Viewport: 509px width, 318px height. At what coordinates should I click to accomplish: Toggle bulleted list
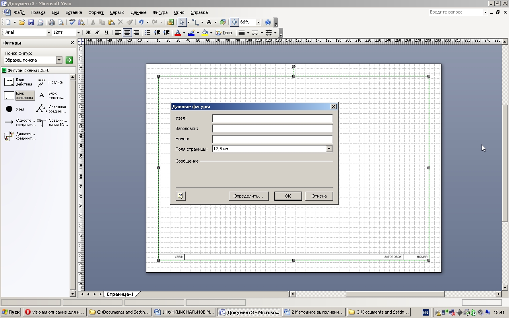(x=148, y=33)
